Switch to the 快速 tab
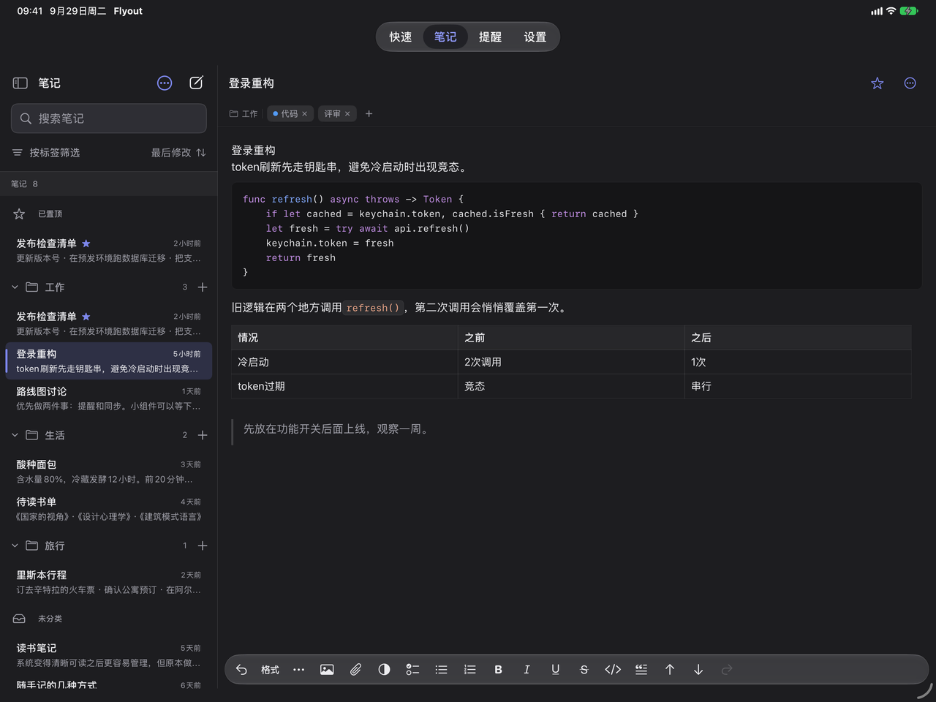The height and width of the screenshot is (702, 936). 401,37
